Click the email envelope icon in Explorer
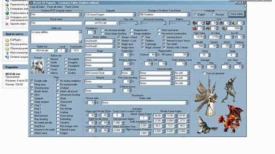The width and height of the screenshot is (275, 154). pyautogui.click(x=7, y=18)
